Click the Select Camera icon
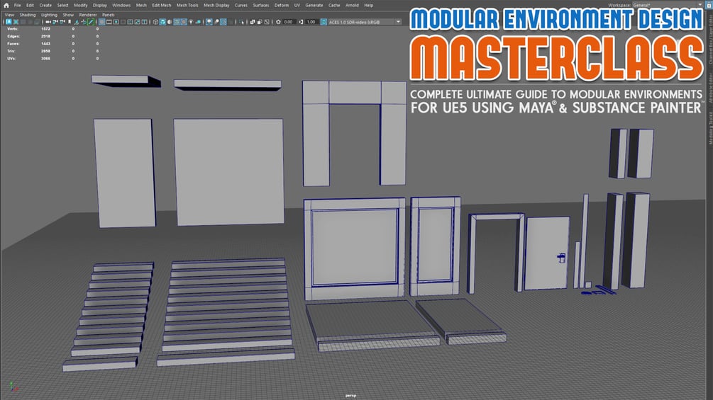This screenshot has width=713, height=400. click(x=48, y=22)
